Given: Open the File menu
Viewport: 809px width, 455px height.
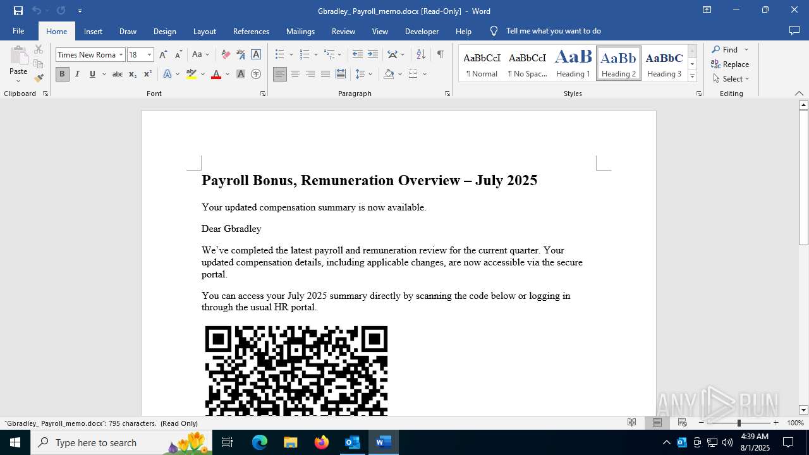Looking at the screenshot, I should (x=18, y=31).
